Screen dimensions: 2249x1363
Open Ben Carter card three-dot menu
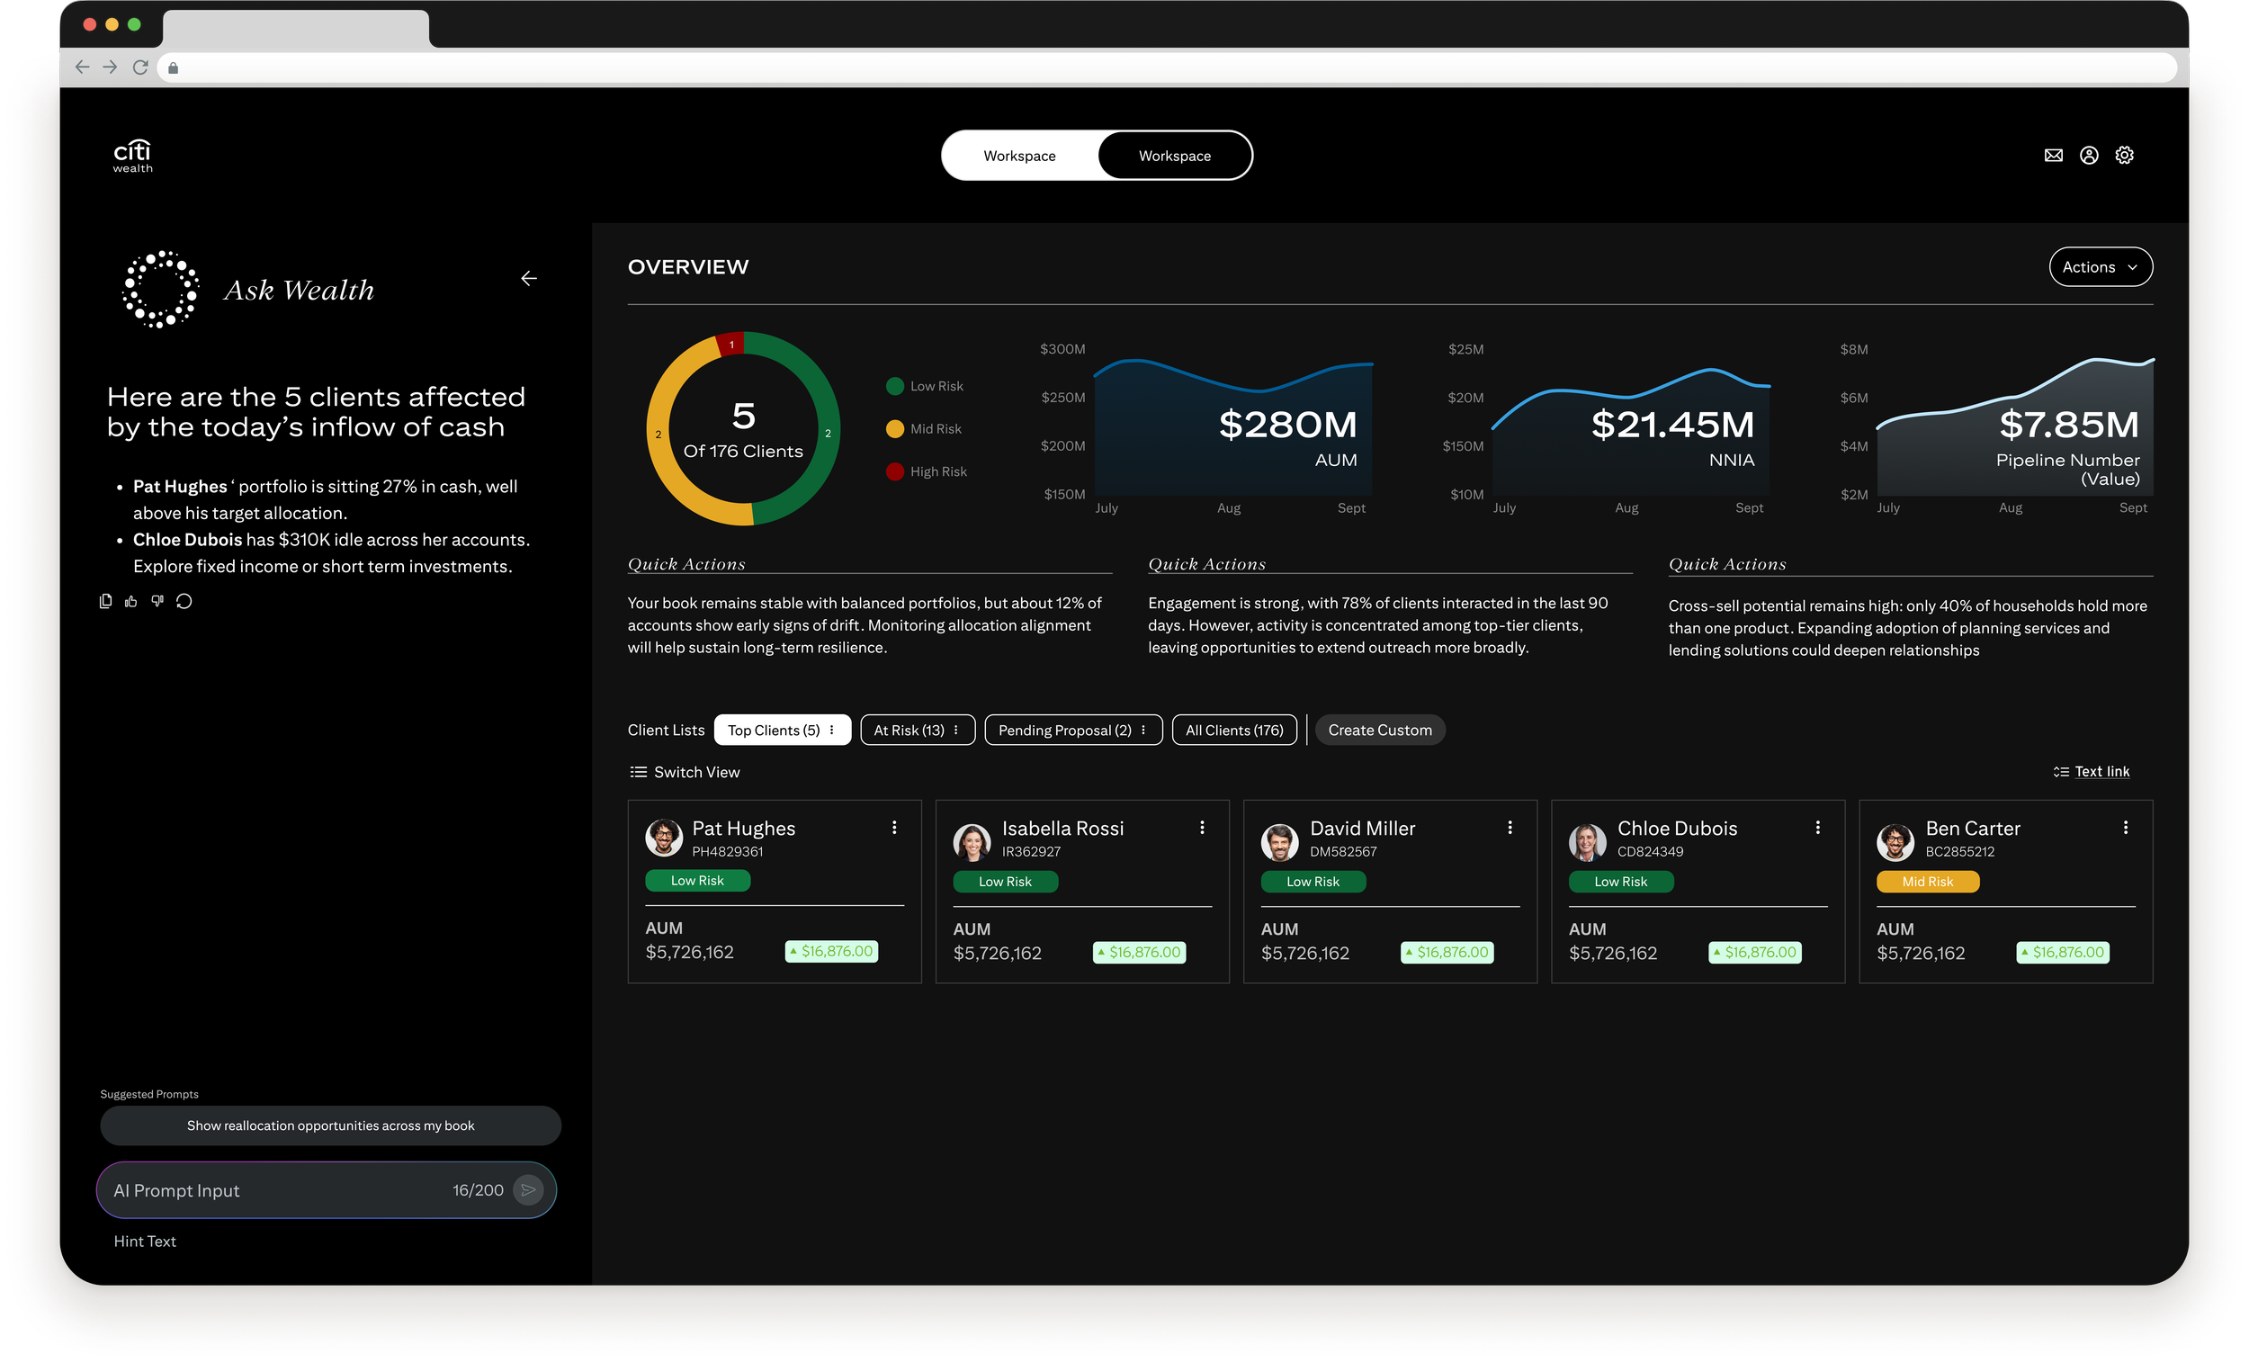(2125, 827)
